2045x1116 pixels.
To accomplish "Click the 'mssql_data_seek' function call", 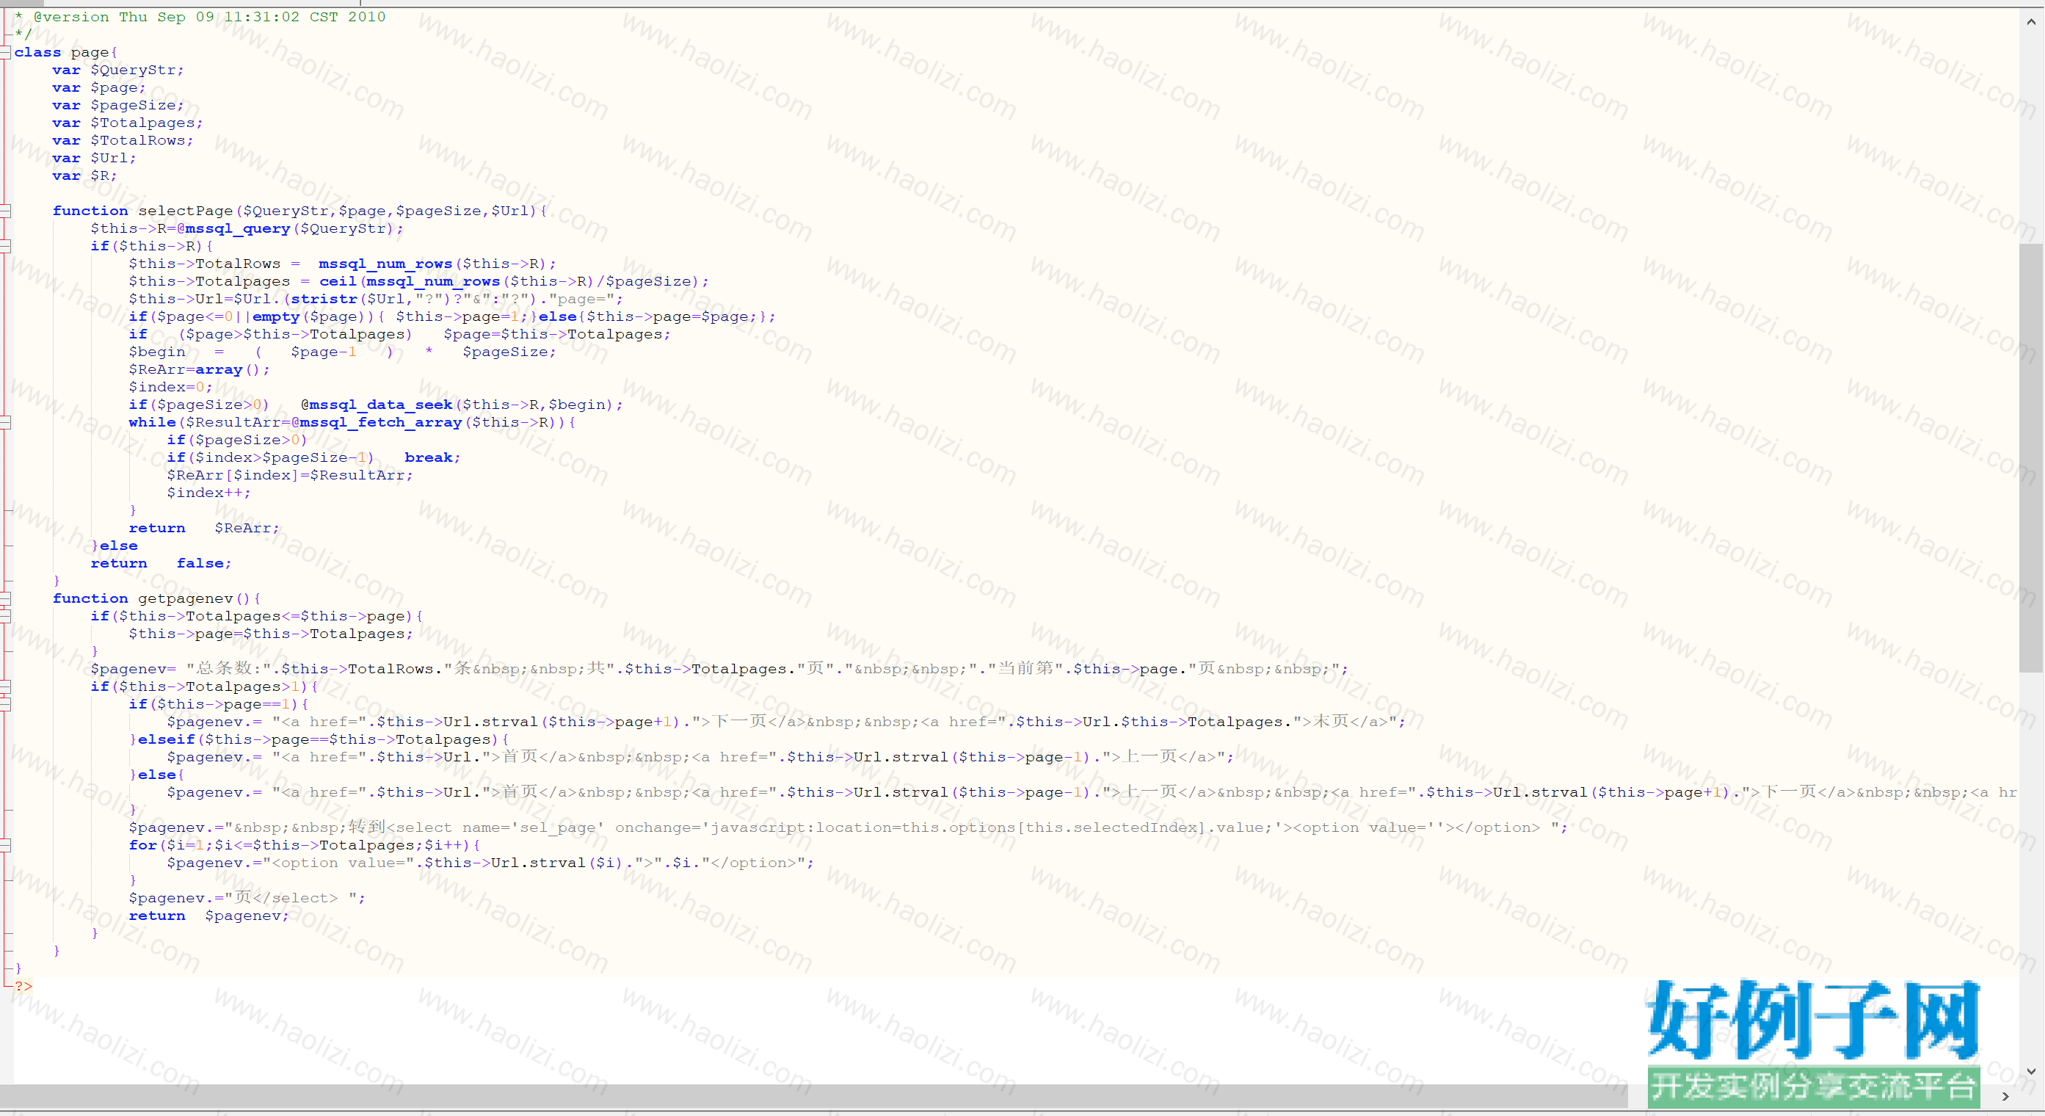I will pos(381,405).
